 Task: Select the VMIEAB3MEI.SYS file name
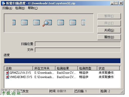[21, 77]
